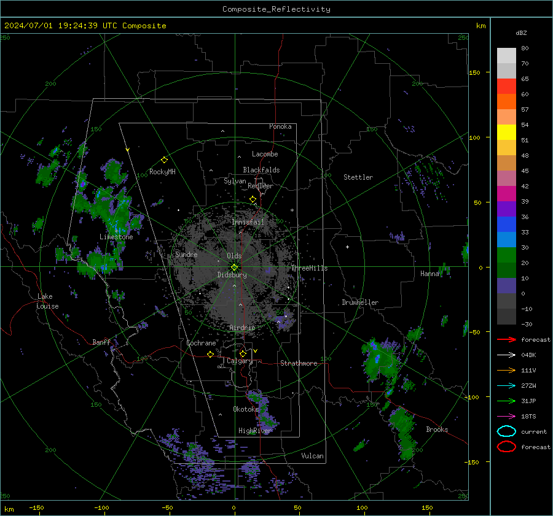Select the purple 39 dBZ color swatch

pos(506,209)
